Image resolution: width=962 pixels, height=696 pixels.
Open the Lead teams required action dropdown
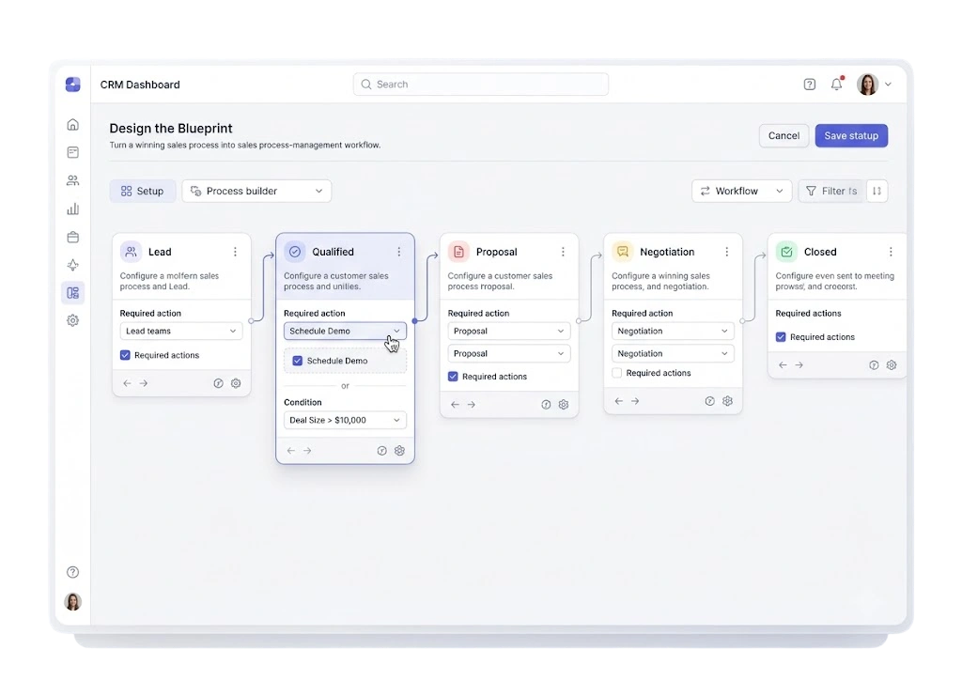click(181, 332)
